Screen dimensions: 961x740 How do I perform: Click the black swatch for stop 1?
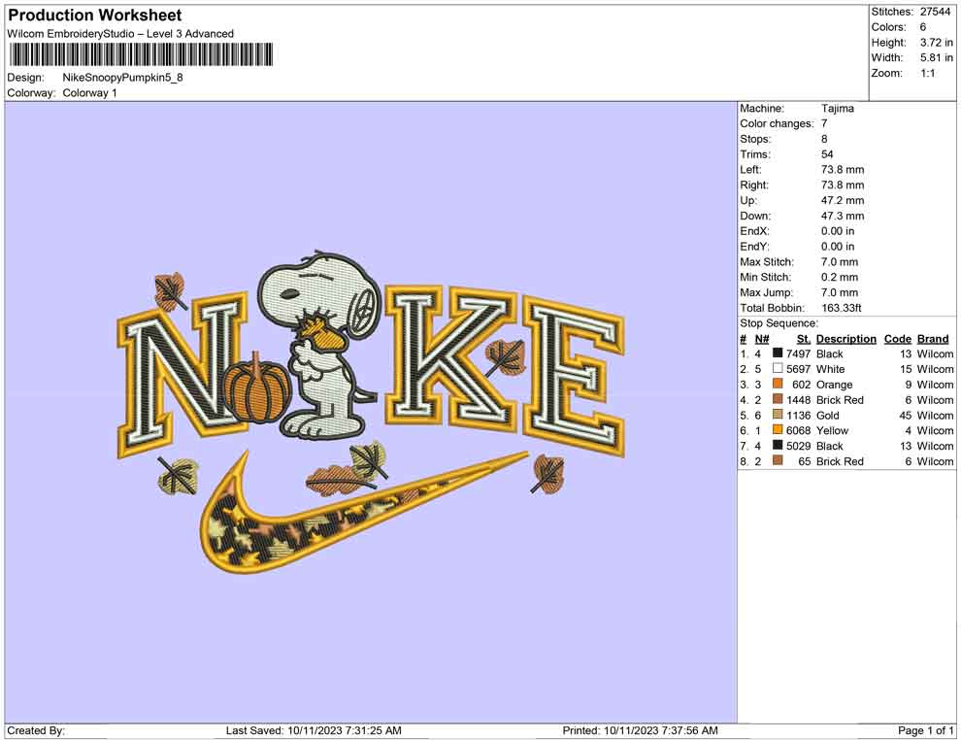(x=778, y=353)
